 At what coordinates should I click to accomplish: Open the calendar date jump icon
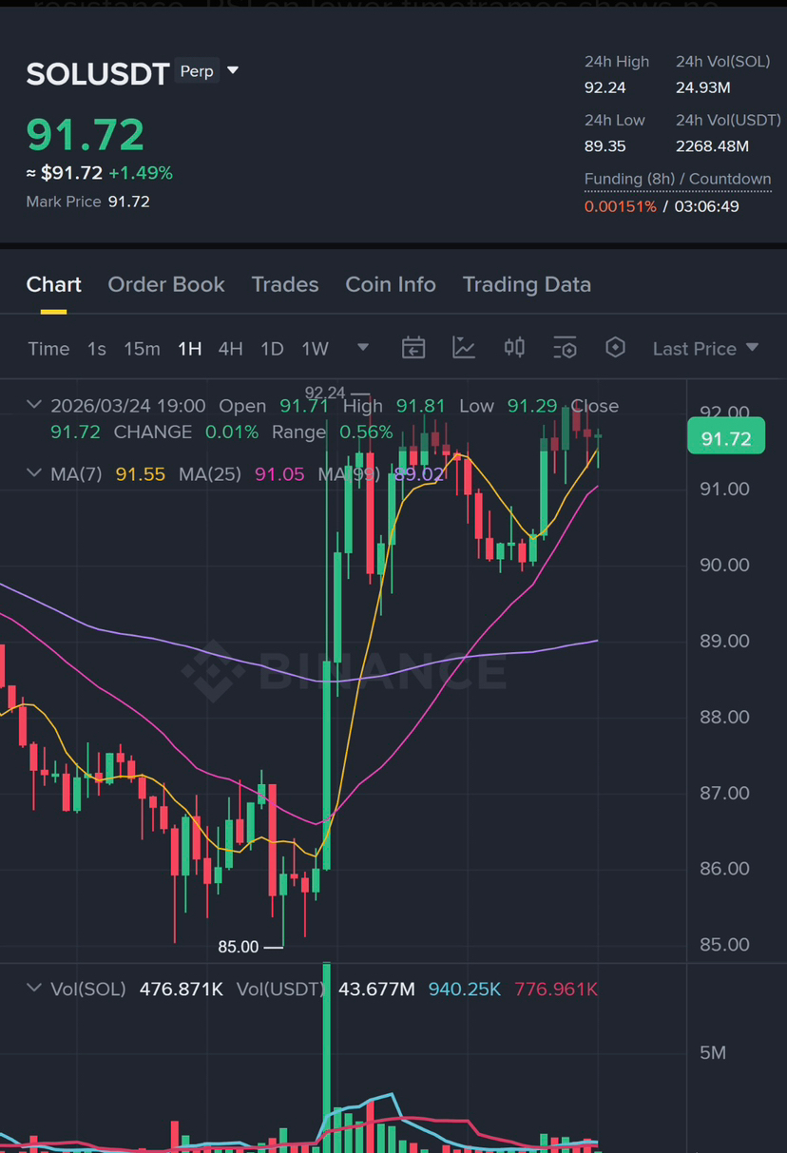tap(413, 348)
